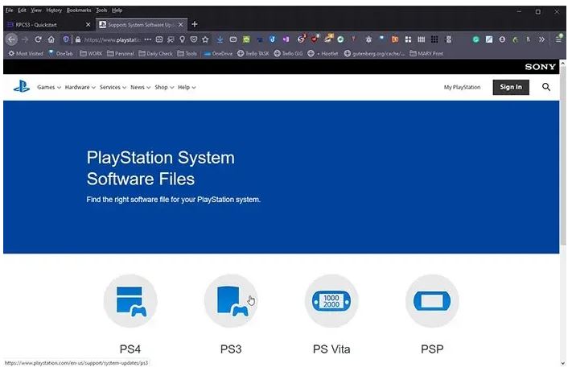Open the gutenberg.org/cache bookmark
Image resolution: width=572 pixels, height=384 pixels.
point(374,53)
